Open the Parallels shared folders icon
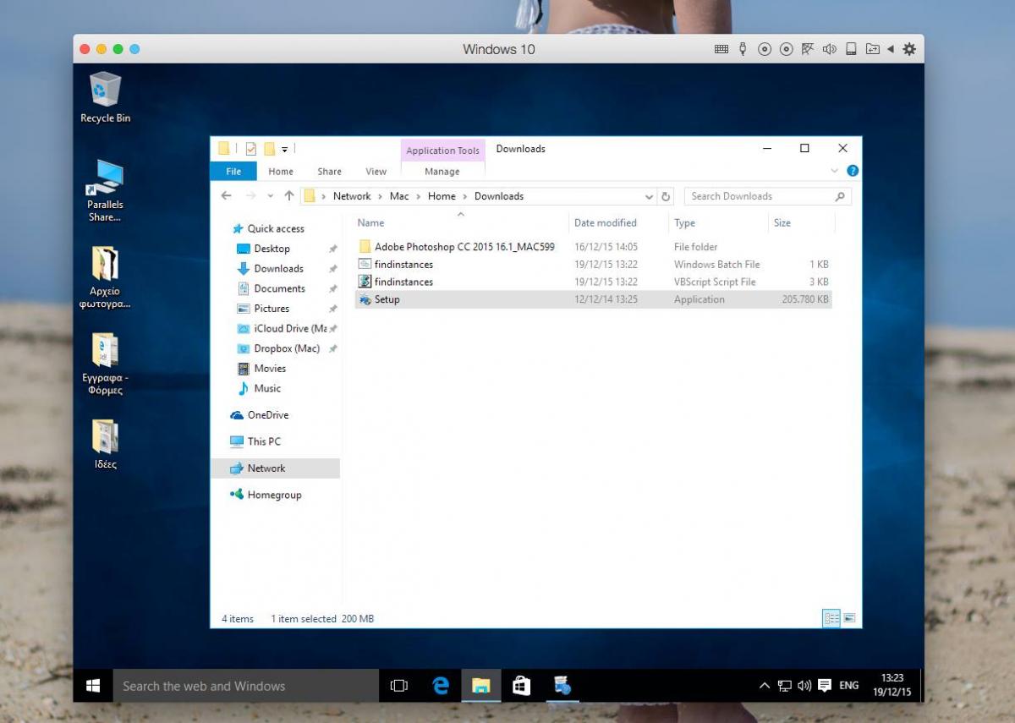The height and width of the screenshot is (723, 1015). click(x=872, y=49)
